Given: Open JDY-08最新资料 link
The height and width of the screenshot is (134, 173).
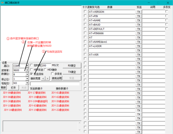Looking at the screenshot, I should pyautogui.click(x=12, y=93).
